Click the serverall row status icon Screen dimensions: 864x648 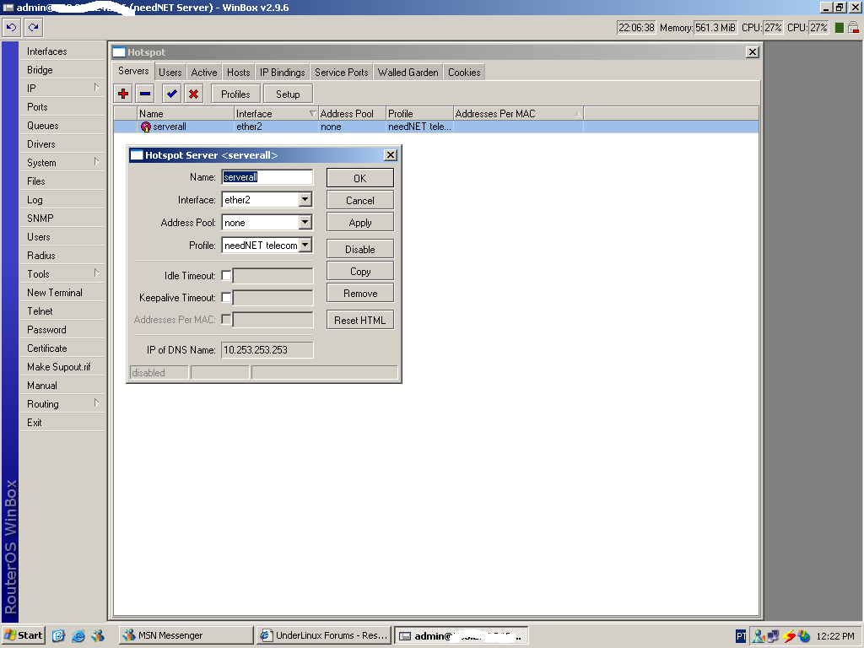[x=145, y=127]
